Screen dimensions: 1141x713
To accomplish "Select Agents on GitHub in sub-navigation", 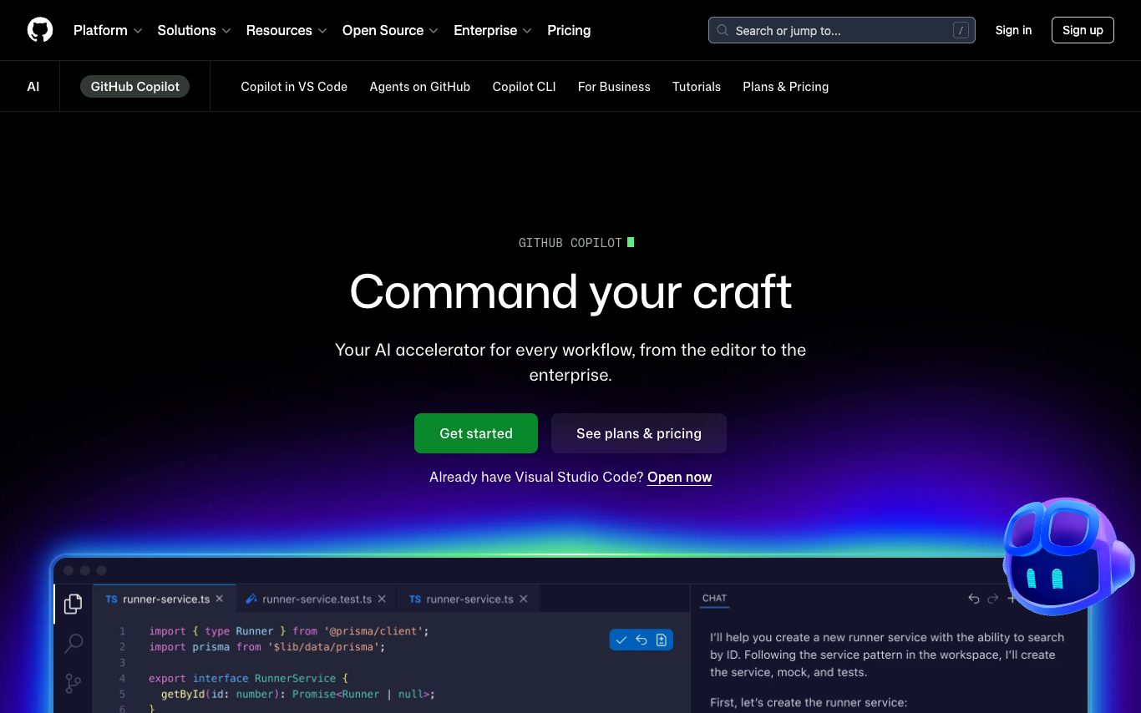I will 419,87.
